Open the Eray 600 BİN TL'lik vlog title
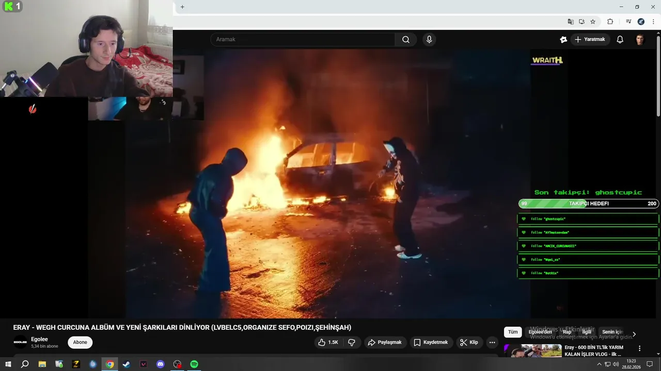661x371 pixels. tap(594, 351)
